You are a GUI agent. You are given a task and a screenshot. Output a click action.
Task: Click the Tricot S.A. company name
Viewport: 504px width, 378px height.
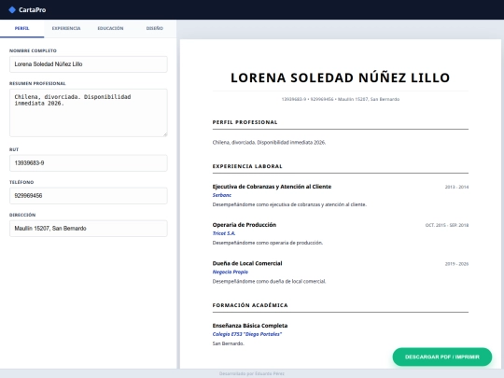click(224, 233)
